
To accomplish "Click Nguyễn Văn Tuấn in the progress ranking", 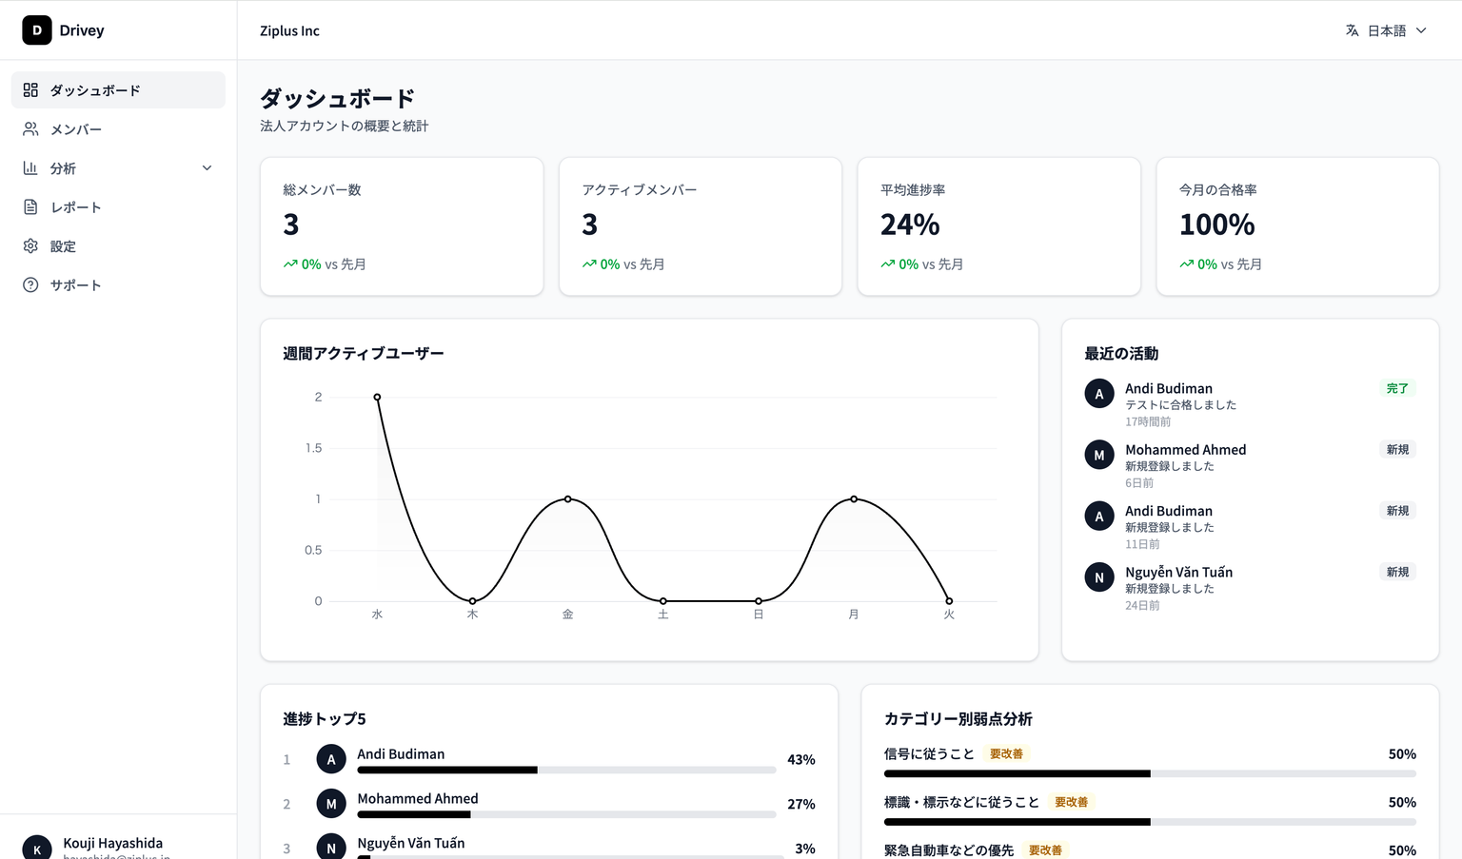I will [x=409, y=843].
